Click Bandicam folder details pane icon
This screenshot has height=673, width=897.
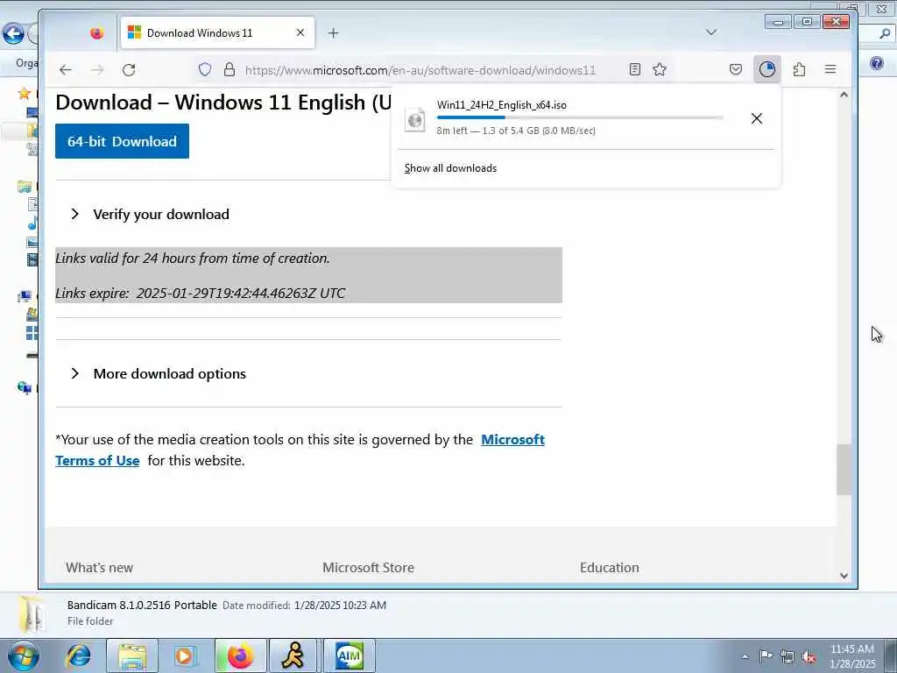point(32,614)
